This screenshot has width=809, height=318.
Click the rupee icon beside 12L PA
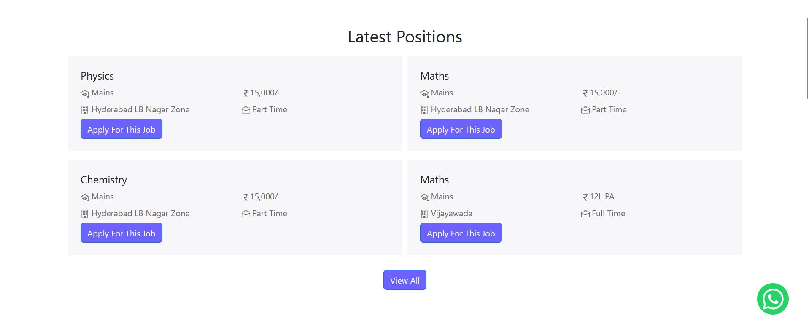tap(585, 197)
